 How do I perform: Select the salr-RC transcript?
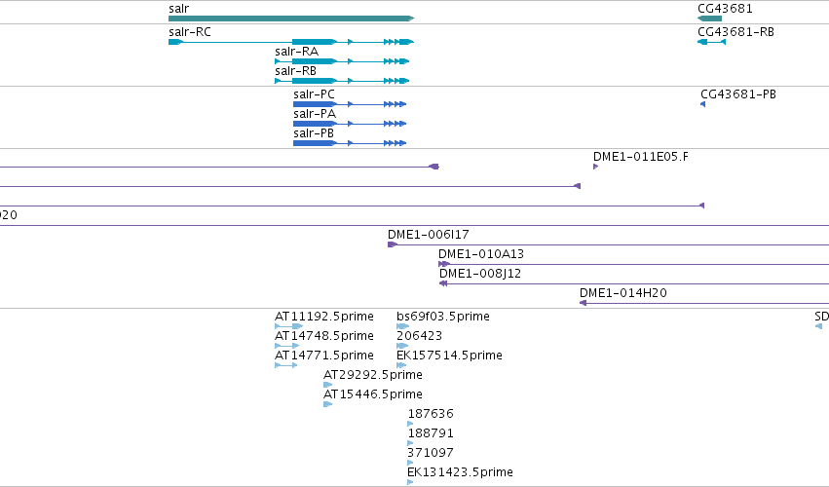(x=291, y=42)
